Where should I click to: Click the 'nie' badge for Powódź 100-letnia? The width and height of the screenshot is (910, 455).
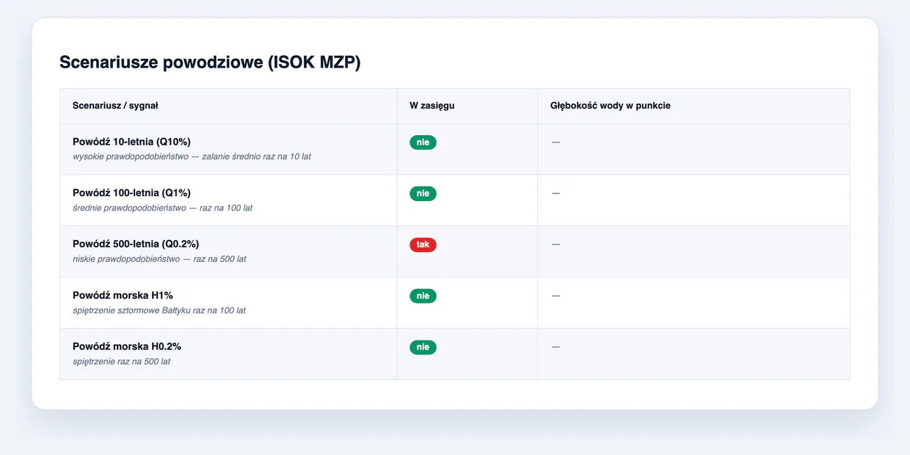tap(423, 194)
